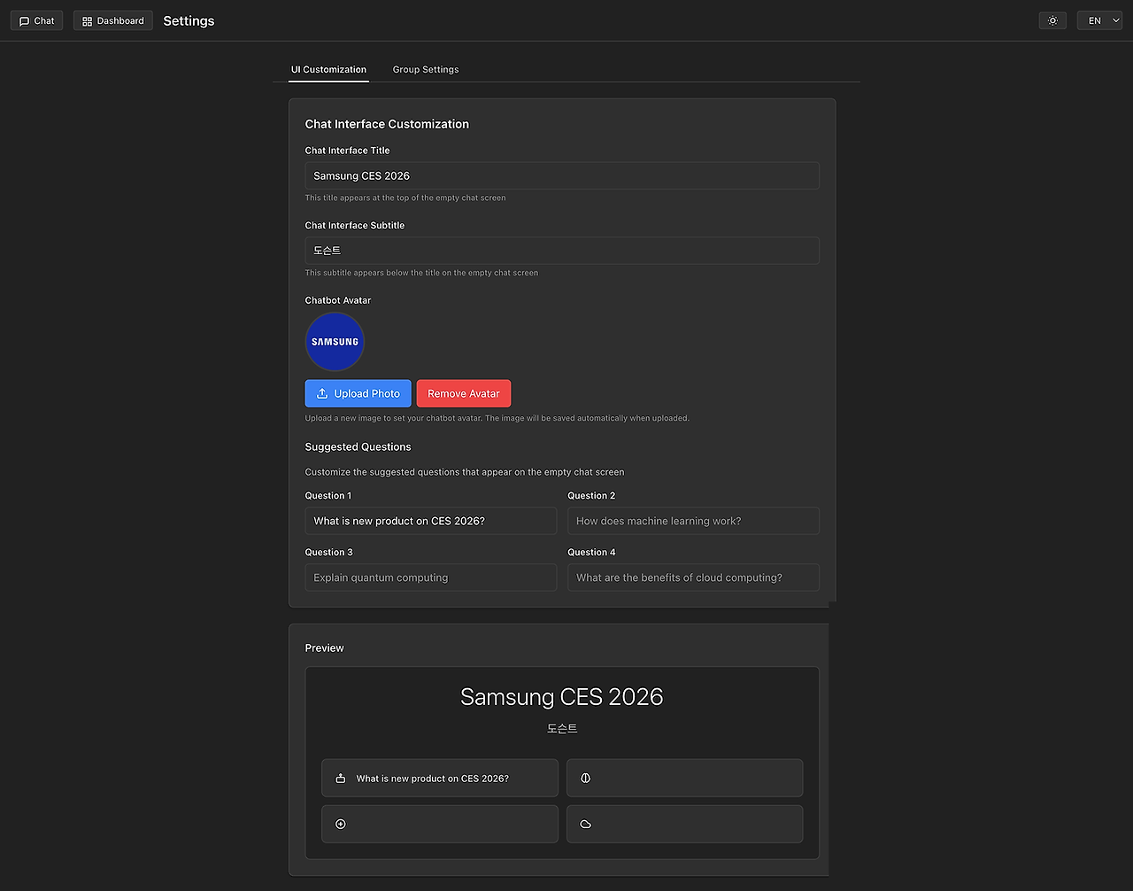This screenshot has width=1133, height=891.
Task: Click the Suggested Questions heading
Action: 358,447
